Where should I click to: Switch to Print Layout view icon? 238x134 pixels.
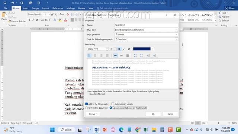point(198,123)
